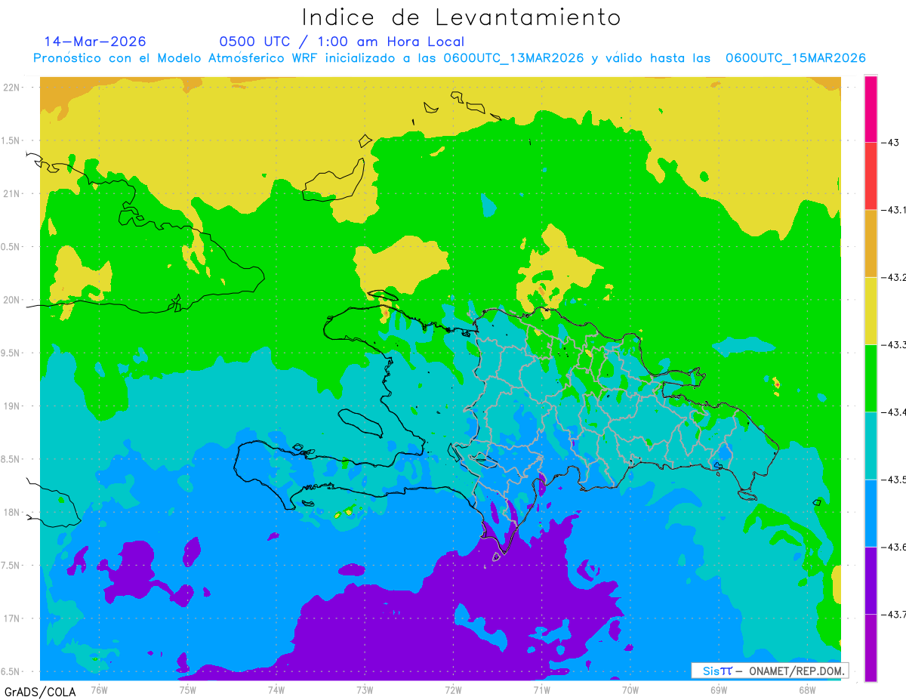
Task: Click the latitude label '22N'
Action: pyautogui.click(x=13, y=87)
